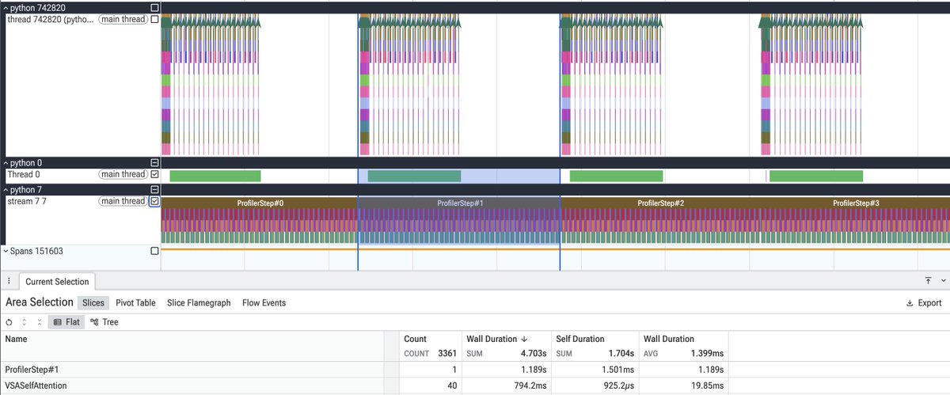The image size is (950, 395).
Task: Click the first green slice in Thread 0
Action: (215, 176)
